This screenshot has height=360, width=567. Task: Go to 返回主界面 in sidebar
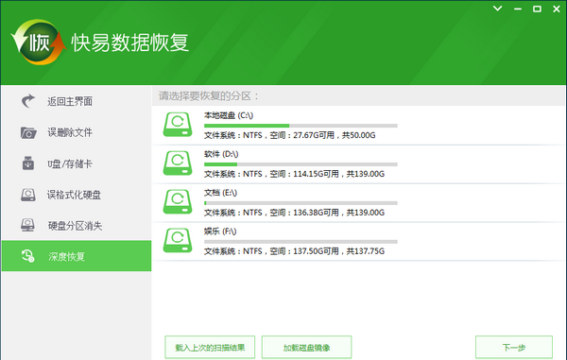[77, 101]
